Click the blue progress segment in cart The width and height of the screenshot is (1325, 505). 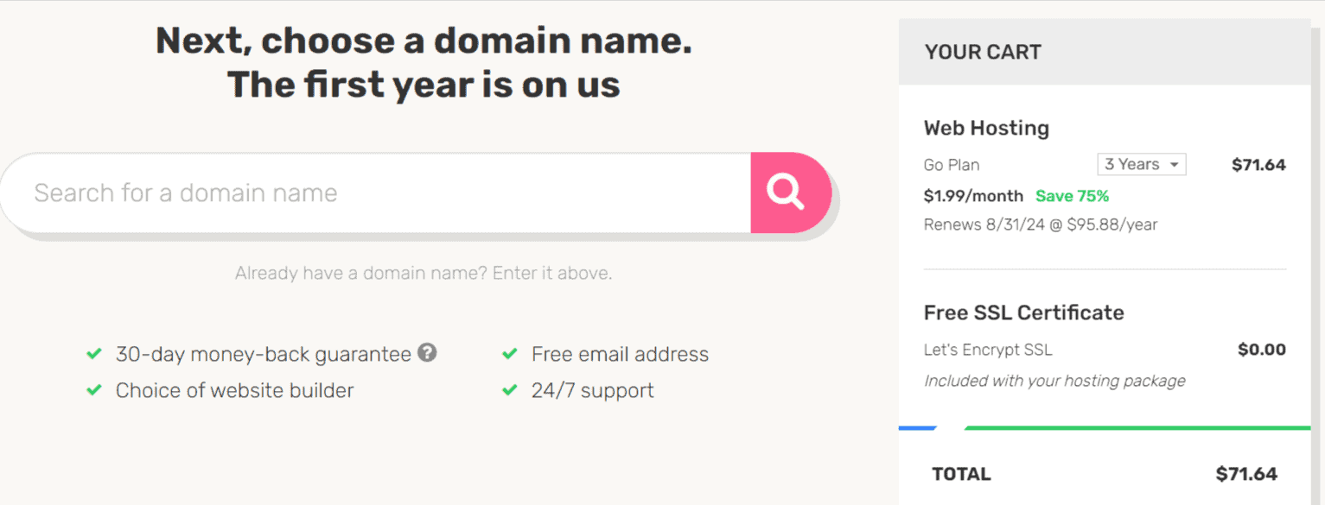918,427
